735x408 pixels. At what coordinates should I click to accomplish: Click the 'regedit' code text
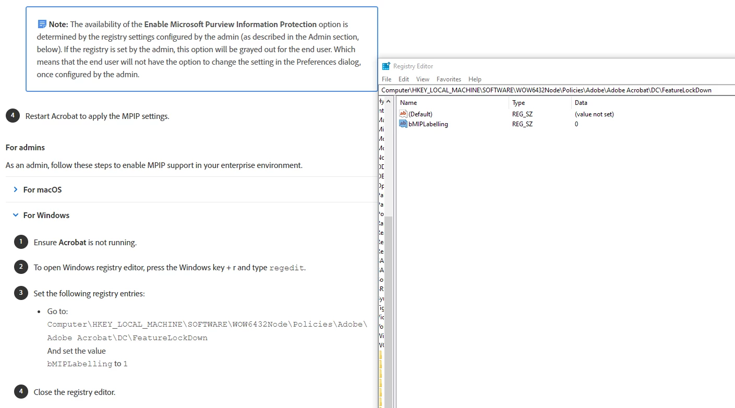click(286, 268)
